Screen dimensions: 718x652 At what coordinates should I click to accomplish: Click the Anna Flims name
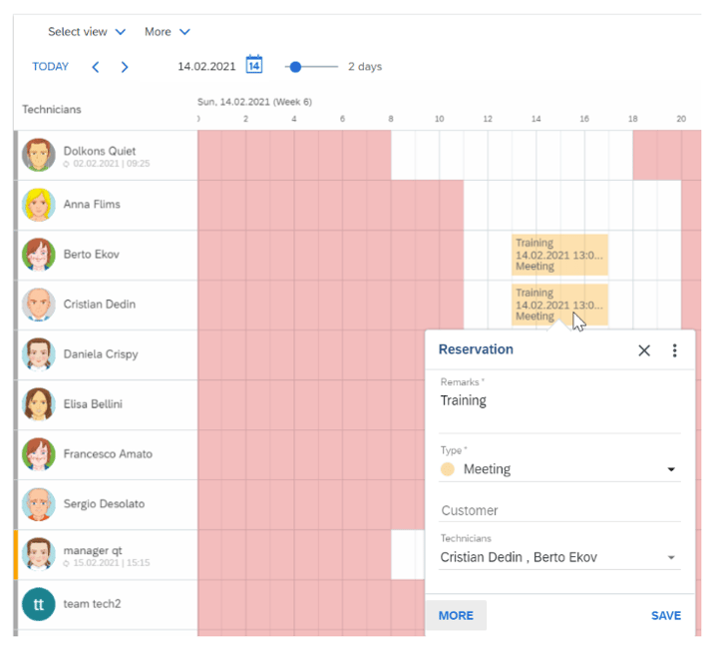(x=92, y=204)
